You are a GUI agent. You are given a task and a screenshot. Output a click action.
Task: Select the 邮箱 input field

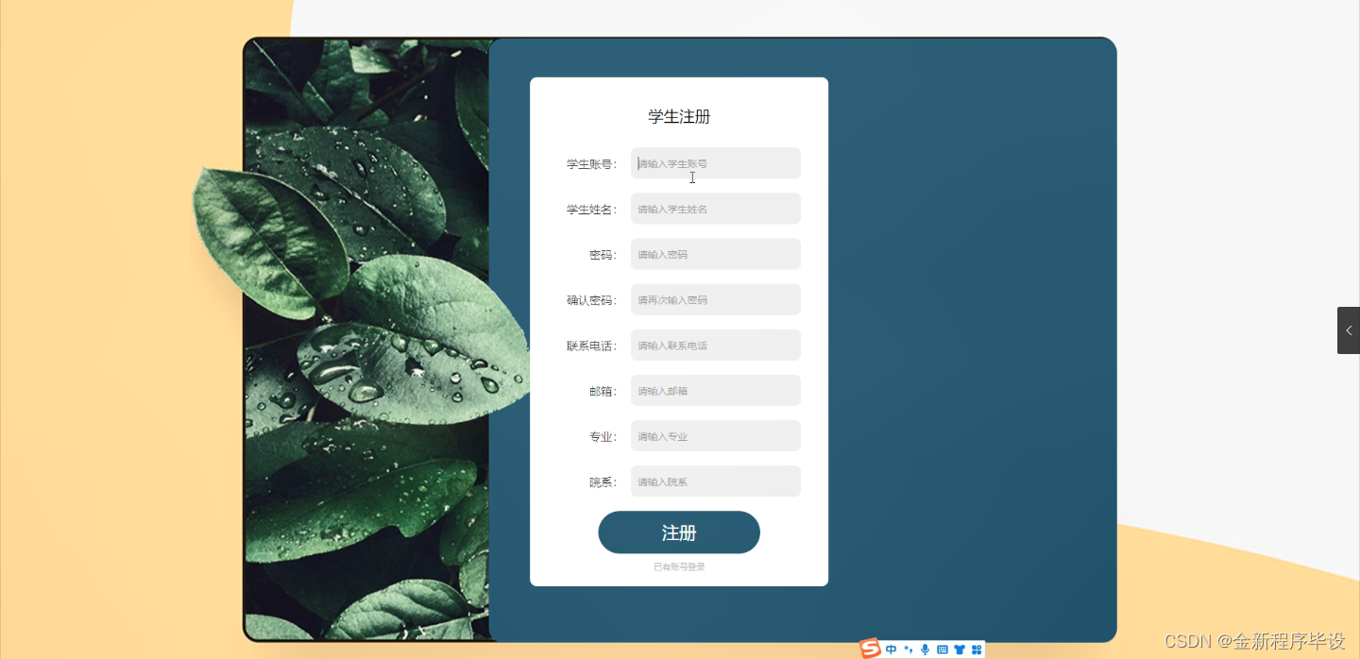tap(716, 391)
